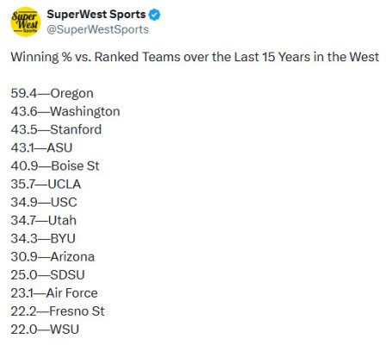Click the 34.9—USC entry
The width and height of the screenshot is (386, 345).
pyautogui.click(x=44, y=202)
